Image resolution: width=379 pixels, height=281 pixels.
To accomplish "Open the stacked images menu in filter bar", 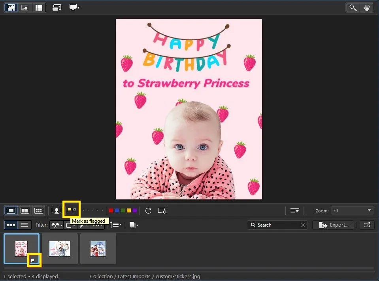I will coord(134,225).
